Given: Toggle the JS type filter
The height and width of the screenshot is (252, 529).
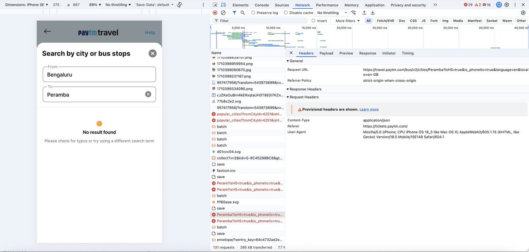Looking at the screenshot, I should tap(424, 21).
